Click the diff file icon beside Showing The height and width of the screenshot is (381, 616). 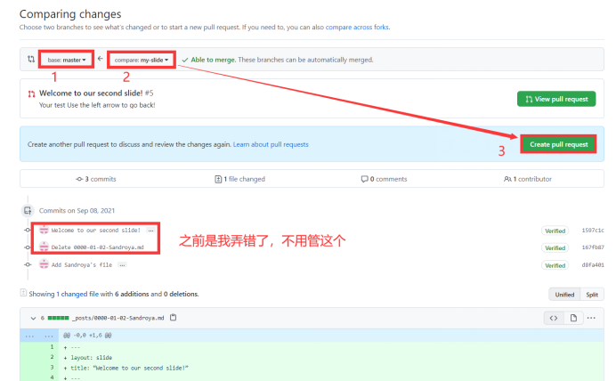point(23,293)
